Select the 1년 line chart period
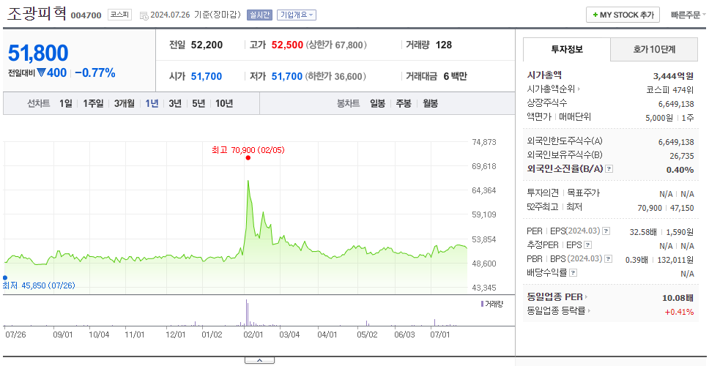This screenshot has width=709, height=366. click(152, 103)
